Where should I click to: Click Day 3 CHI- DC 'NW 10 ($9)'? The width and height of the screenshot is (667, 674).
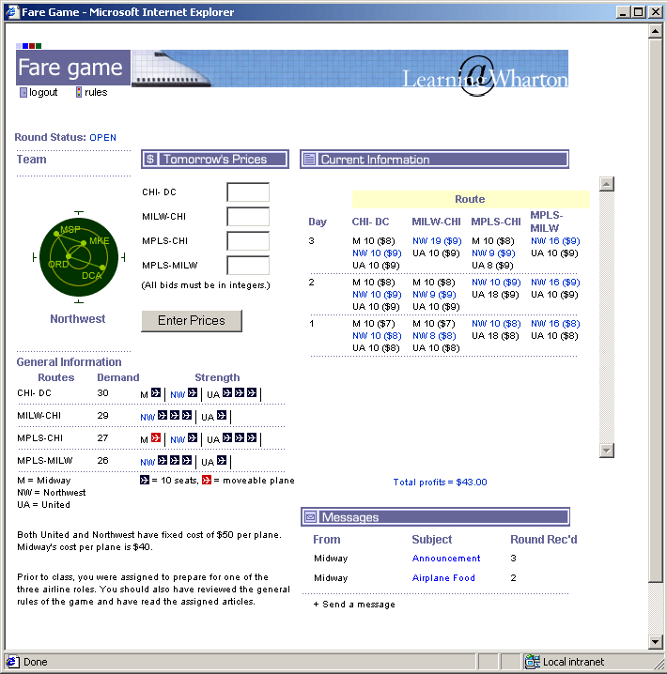point(377,253)
